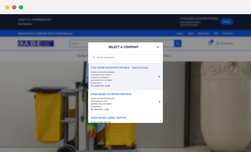251x152 pixels.
Task: Focus the Search companies input field
Action: coord(127,57)
